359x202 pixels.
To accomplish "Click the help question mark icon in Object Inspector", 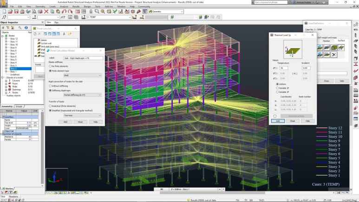I will coord(26,27).
